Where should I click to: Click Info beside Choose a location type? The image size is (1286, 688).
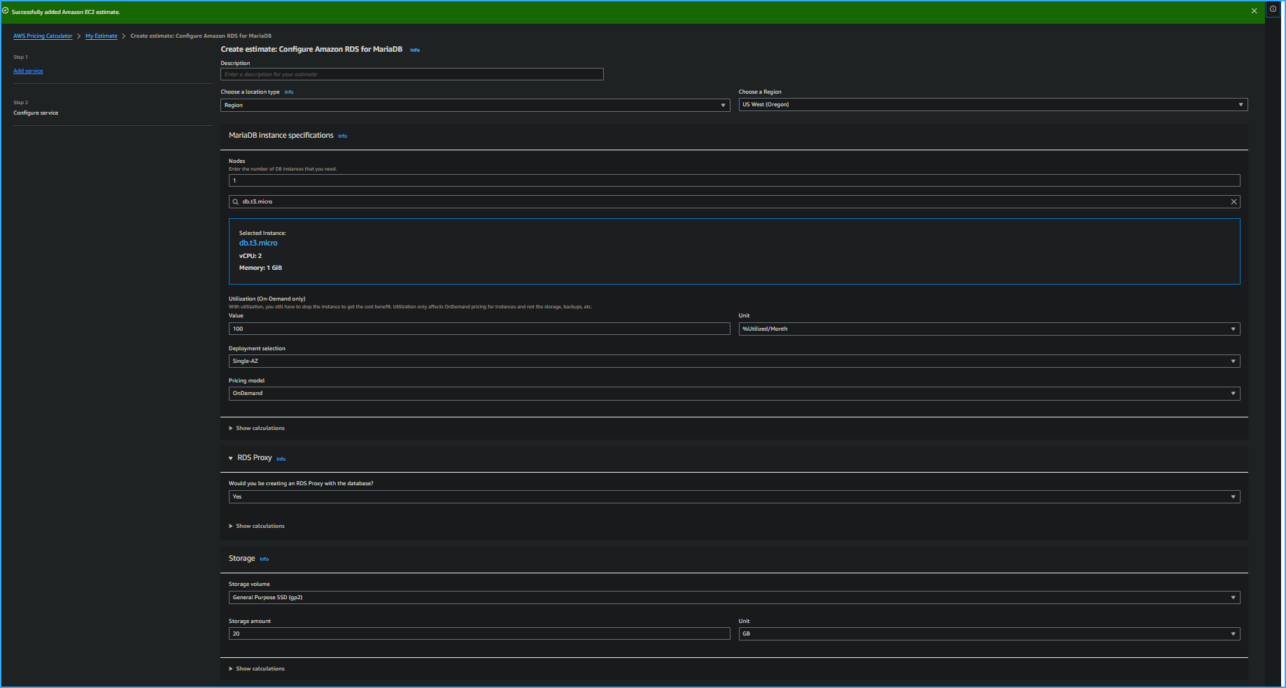point(288,92)
